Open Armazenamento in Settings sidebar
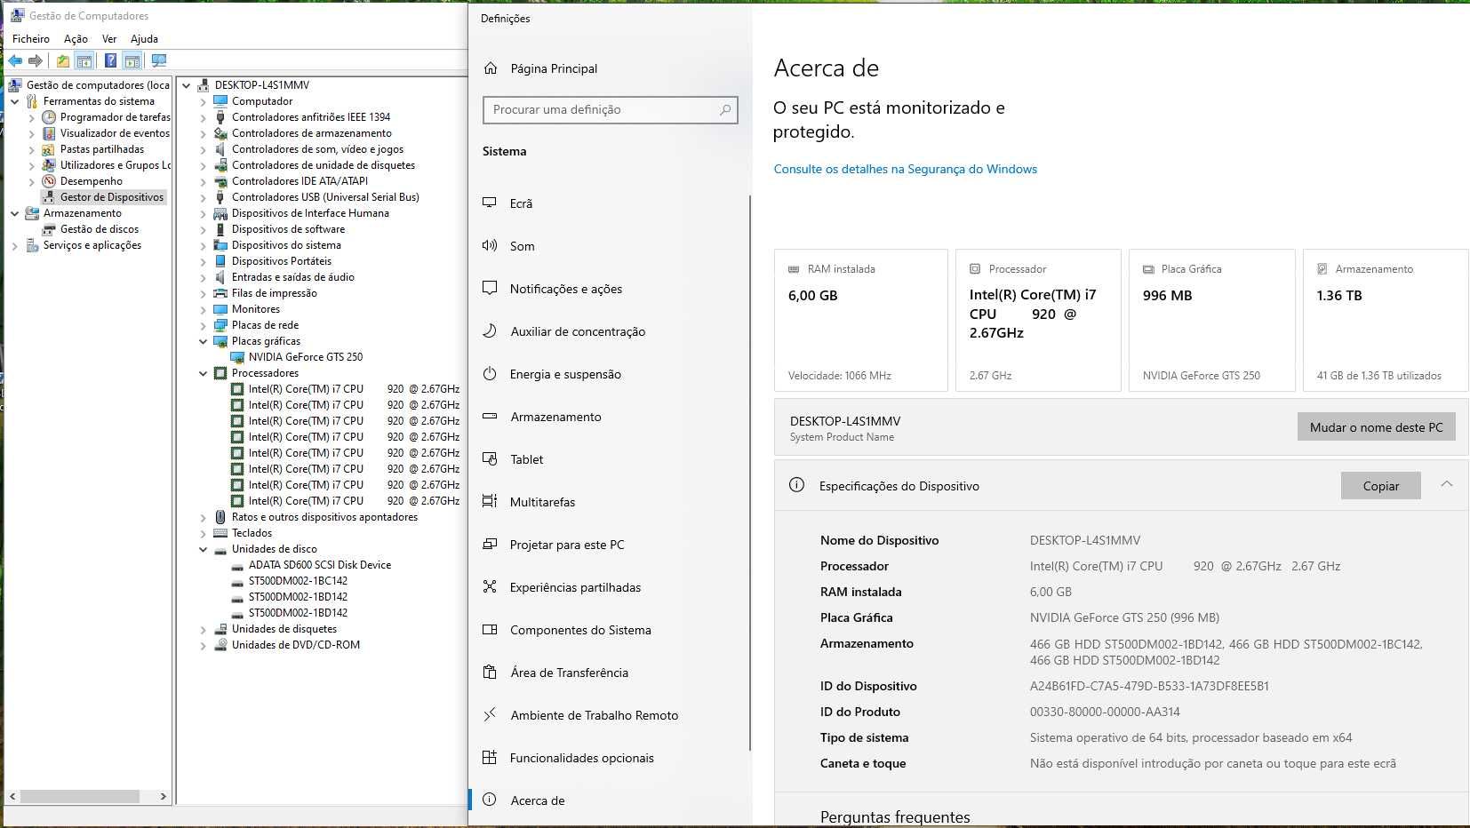 click(x=555, y=417)
